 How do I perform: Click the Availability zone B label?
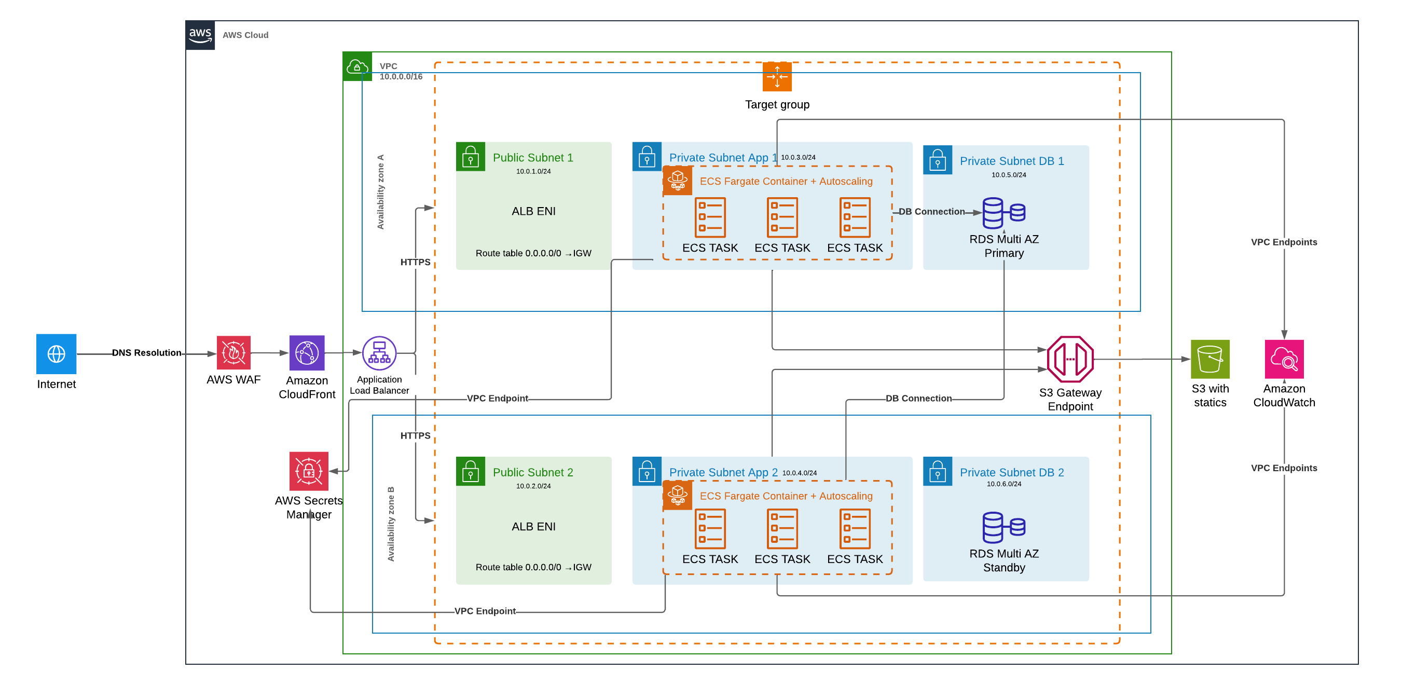391,524
